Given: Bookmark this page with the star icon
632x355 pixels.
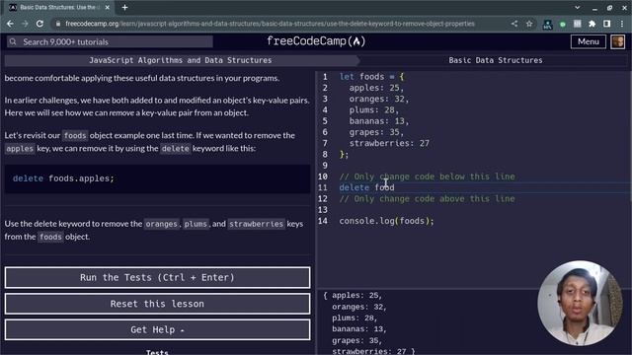Looking at the screenshot, I should (x=529, y=24).
